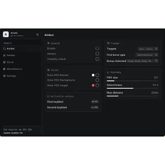The height and width of the screenshot is (165, 165).
Task: Click the 'Aimbot' page heading
Action: pyautogui.click(x=49, y=35)
